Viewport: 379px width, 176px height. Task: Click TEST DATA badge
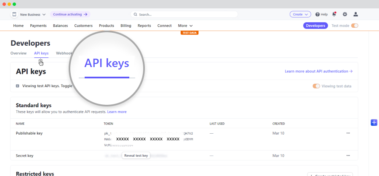pos(189,33)
